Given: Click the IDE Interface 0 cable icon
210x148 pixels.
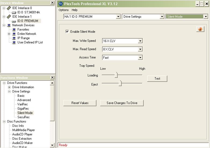Looking at the screenshot, I should pyautogui.click(x=9, y=8).
